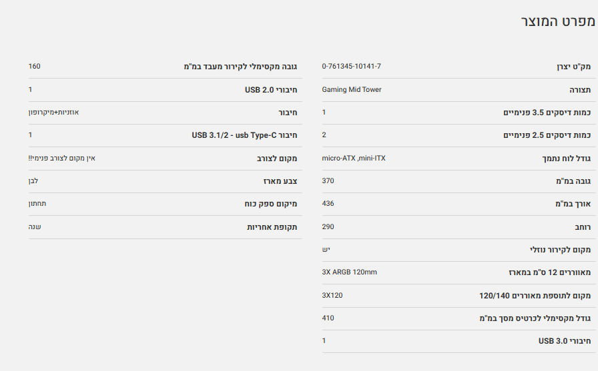Image resolution: width=598 pixels, height=371 pixels.
Task: Click the 'חיבור USB 3.1/2 - usb Type-C' label
Action: pos(244,135)
